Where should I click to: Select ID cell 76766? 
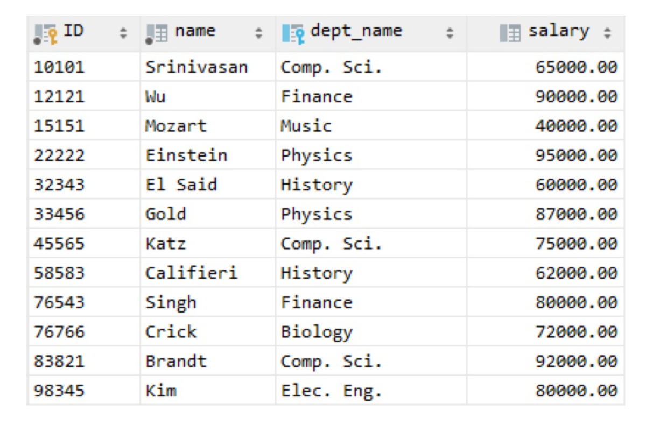pyautogui.click(x=83, y=331)
